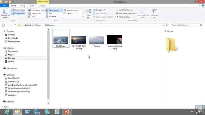Open PowerPoint from the taskbar
Image resolution: width=205 pixels, height=115 pixels.
67,112
